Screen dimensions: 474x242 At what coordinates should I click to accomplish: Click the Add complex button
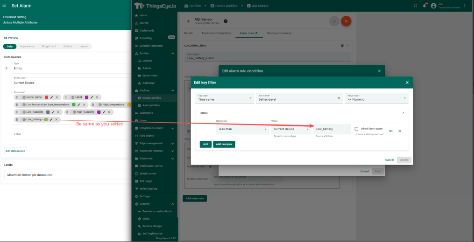224,144
